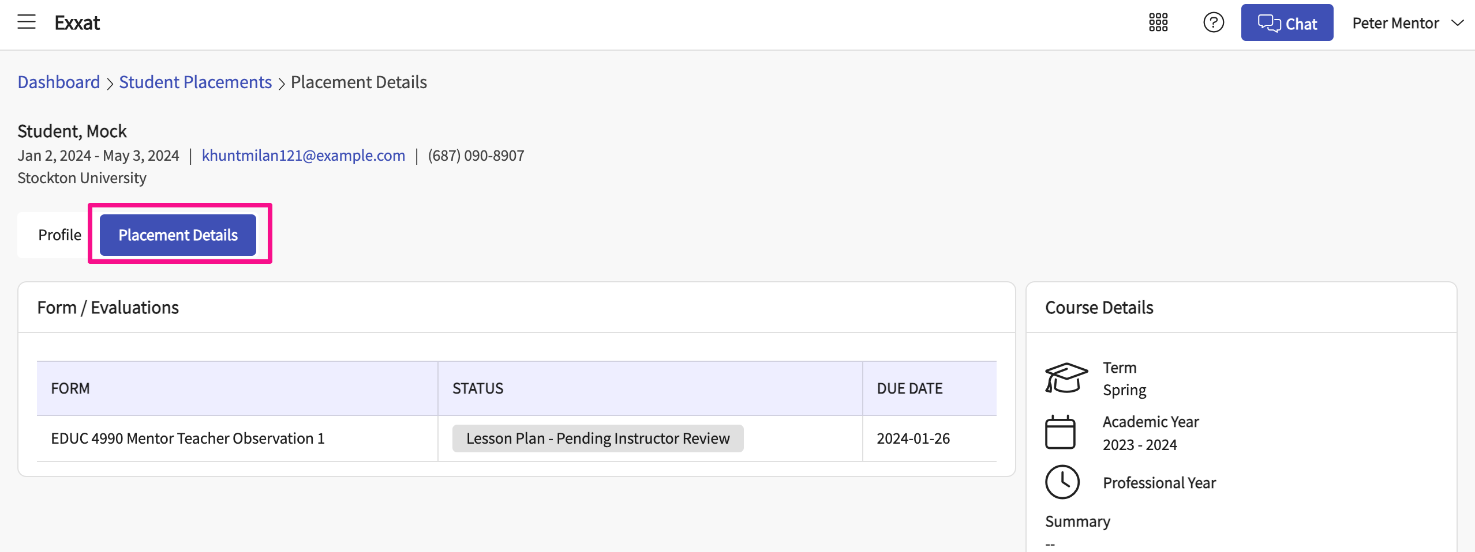Switch to the Profile tab

[x=59, y=235]
